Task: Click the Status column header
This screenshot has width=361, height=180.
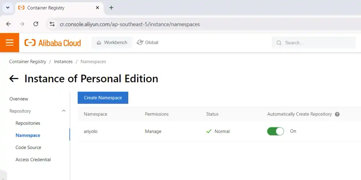Action: click(x=212, y=114)
